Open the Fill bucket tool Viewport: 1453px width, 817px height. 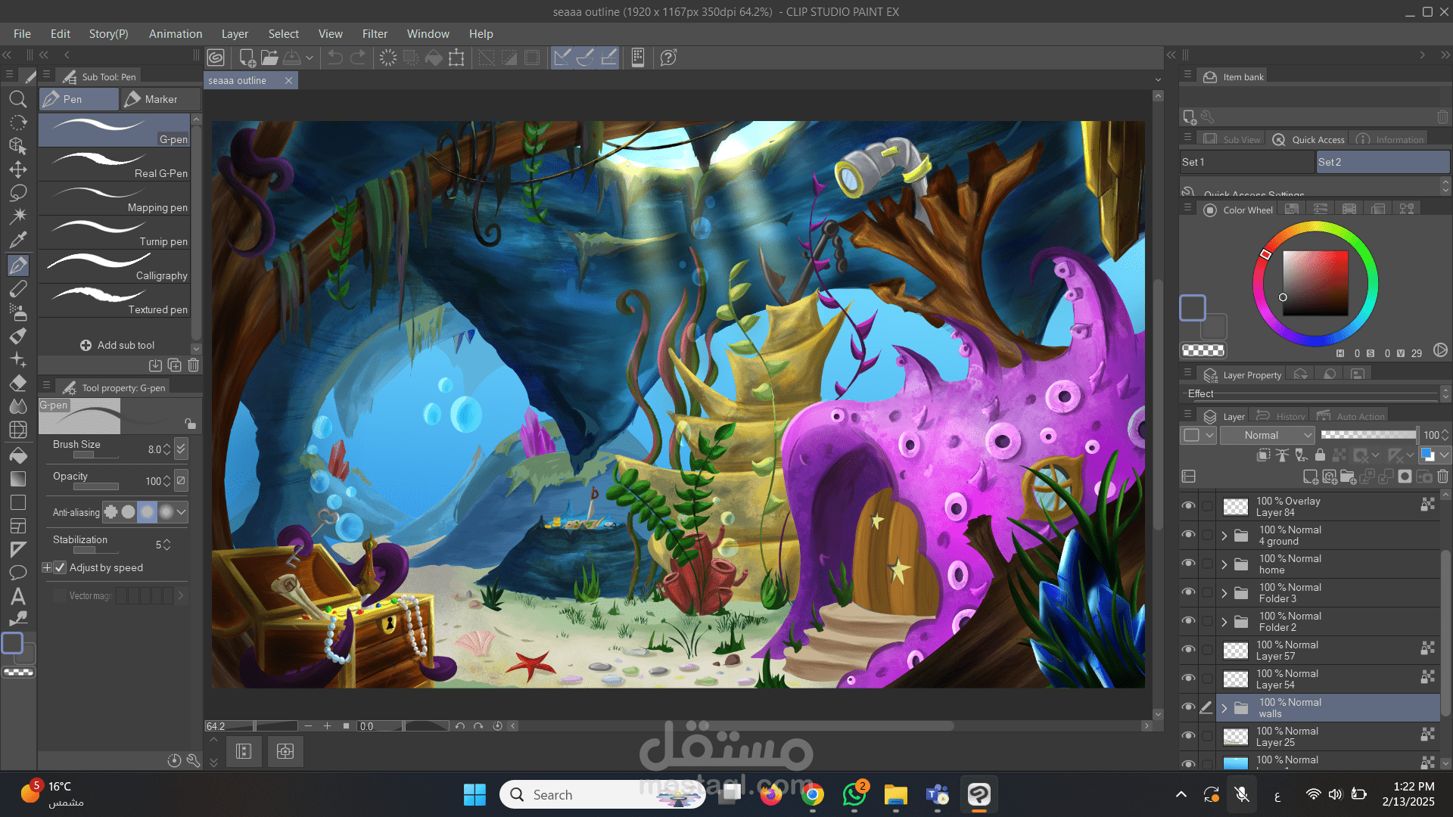pos(18,455)
